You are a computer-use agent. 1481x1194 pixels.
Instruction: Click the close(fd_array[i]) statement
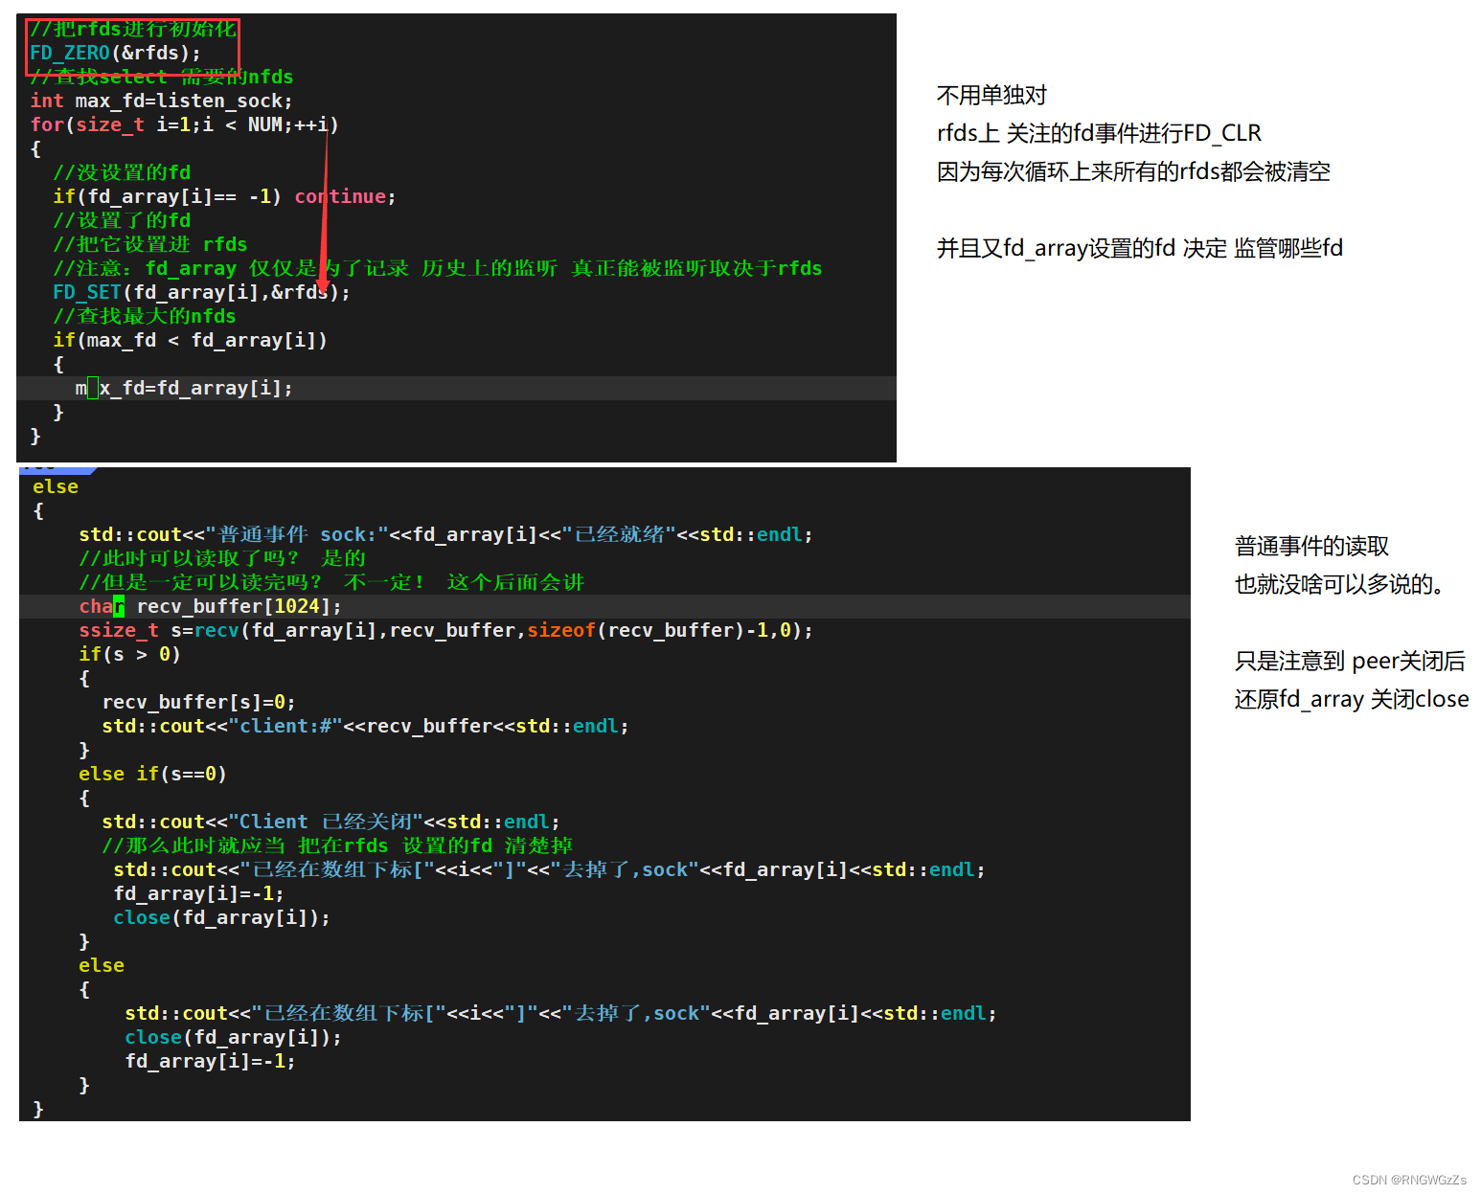tap(220, 917)
